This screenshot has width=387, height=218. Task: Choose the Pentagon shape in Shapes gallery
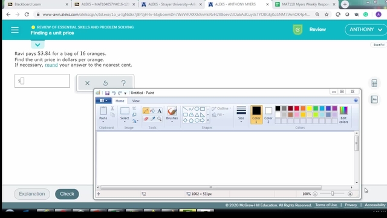coord(191,121)
